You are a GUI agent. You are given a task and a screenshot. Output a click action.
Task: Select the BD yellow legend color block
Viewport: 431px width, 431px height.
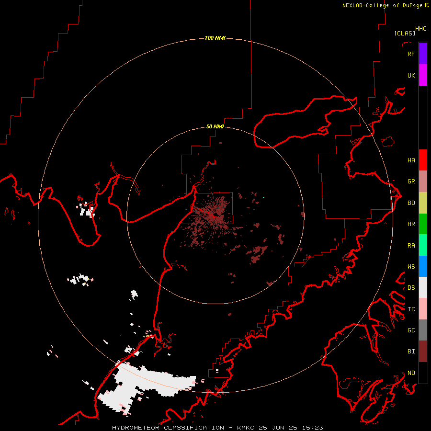423,203
